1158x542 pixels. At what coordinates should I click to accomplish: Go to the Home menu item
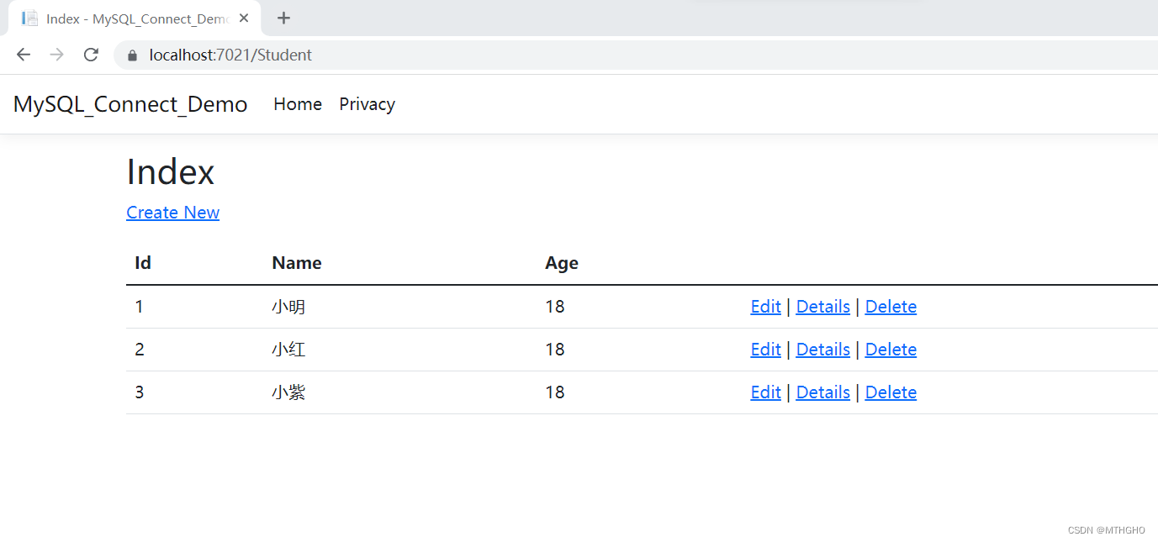point(298,104)
